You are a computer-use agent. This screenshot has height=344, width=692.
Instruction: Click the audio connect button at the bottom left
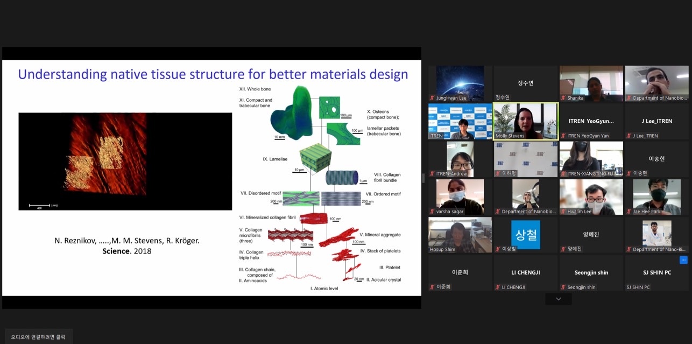coord(38,336)
